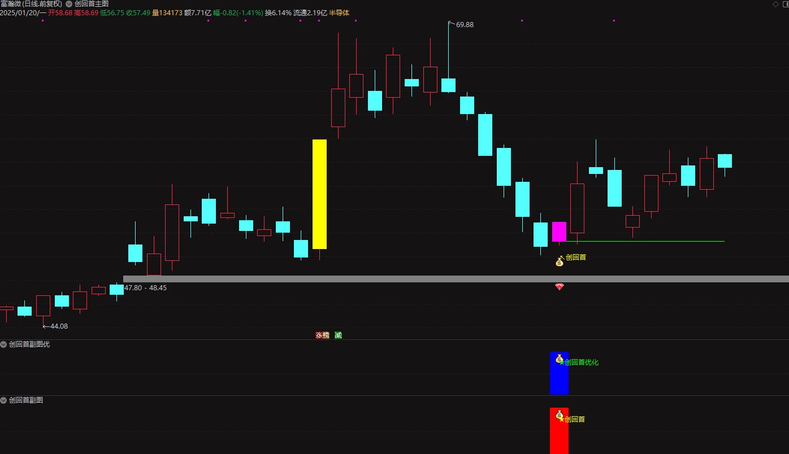
Task: Open the 创回首副图 panel dropdown arrow
Action: pos(4,400)
